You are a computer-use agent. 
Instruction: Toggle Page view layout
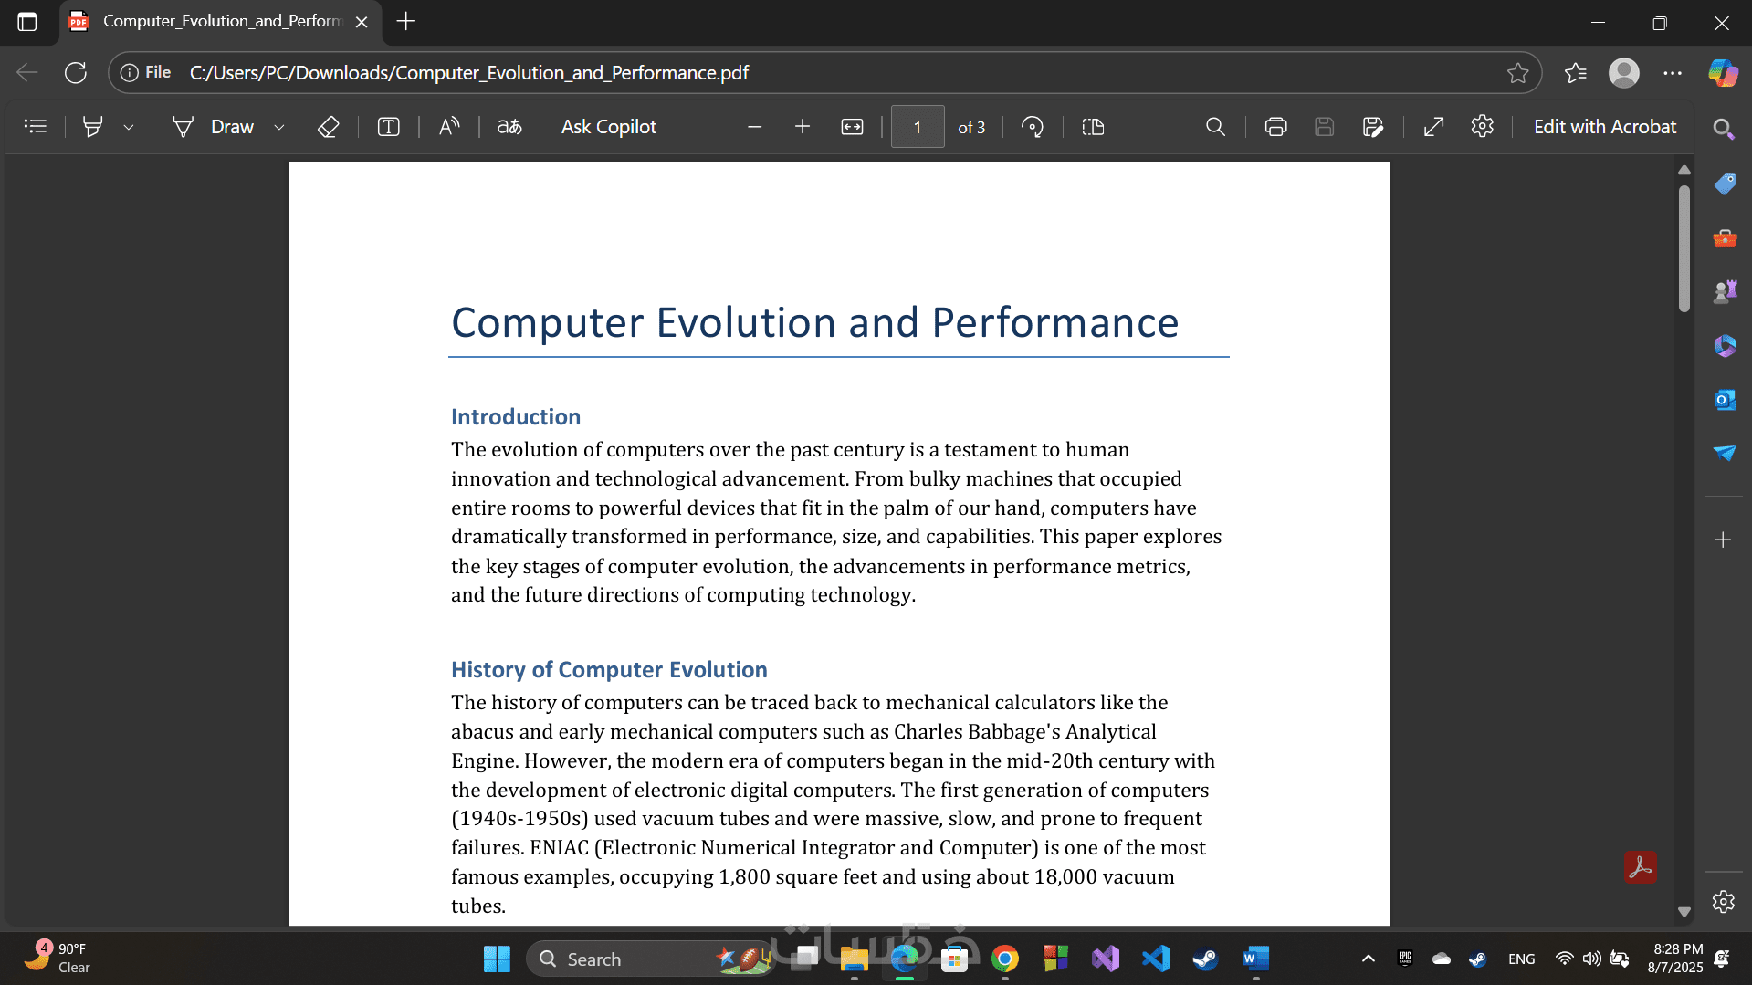click(x=1093, y=127)
